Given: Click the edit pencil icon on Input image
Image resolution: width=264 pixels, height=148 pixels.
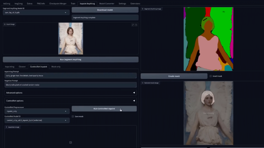Looking at the screenshot, I should (x=133, y=25).
